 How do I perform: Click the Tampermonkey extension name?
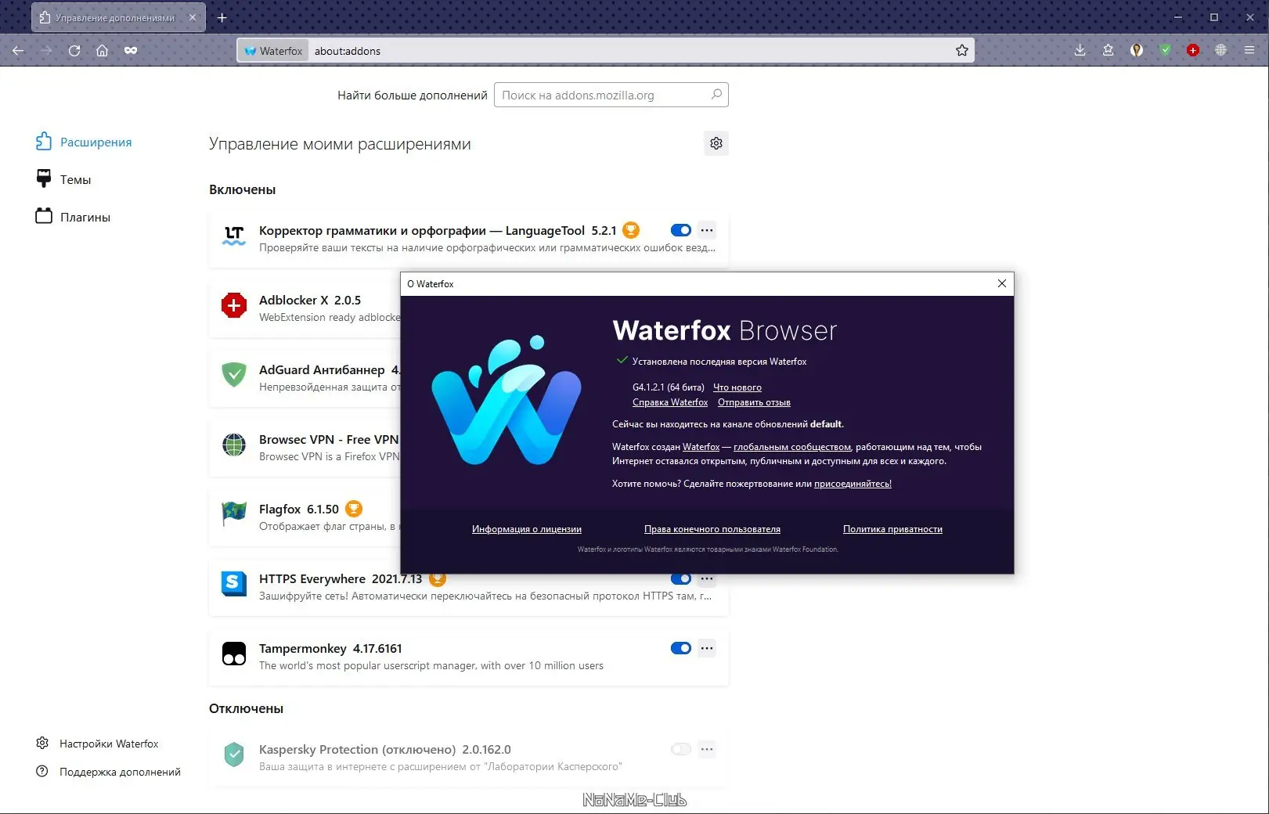click(x=303, y=648)
